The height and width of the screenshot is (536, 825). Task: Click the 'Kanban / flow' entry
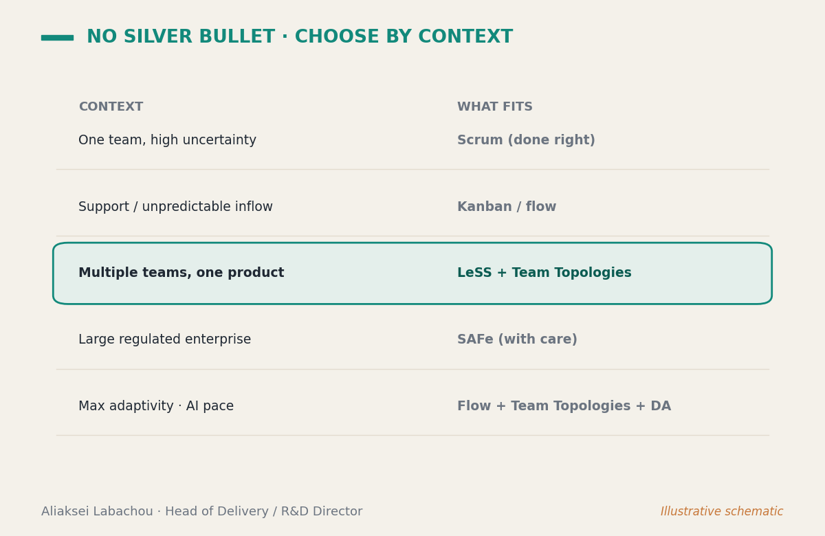(507, 207)
